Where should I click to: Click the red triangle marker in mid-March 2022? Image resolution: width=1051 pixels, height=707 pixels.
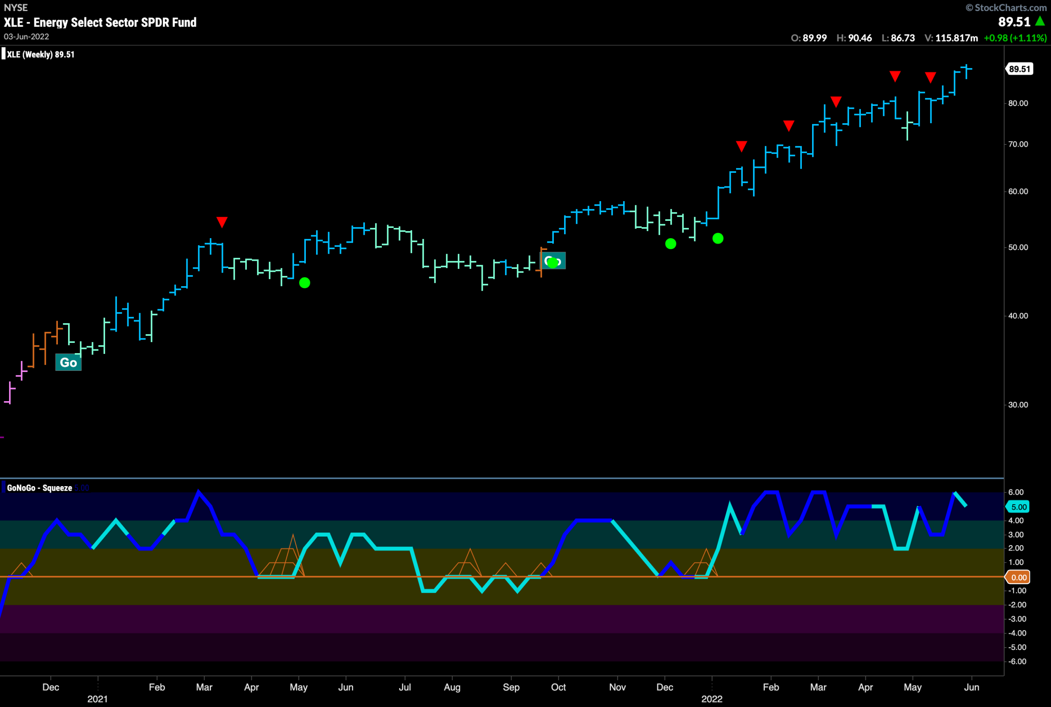[836, 102]
